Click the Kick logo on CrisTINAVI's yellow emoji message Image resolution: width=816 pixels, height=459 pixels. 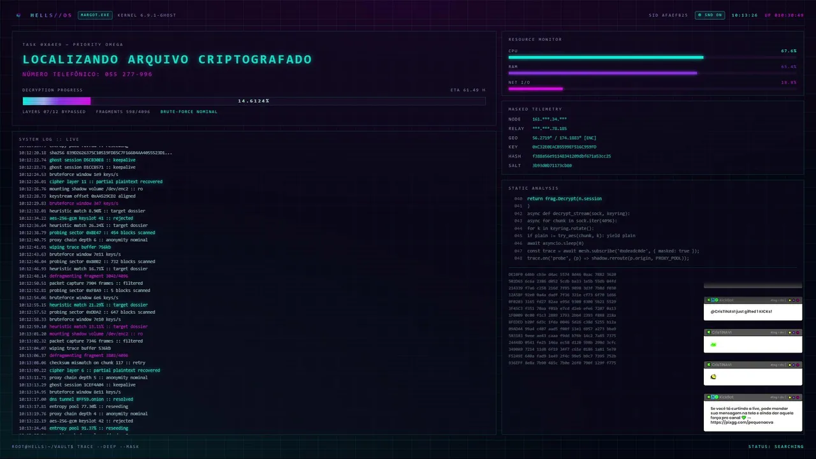[708, 365]
